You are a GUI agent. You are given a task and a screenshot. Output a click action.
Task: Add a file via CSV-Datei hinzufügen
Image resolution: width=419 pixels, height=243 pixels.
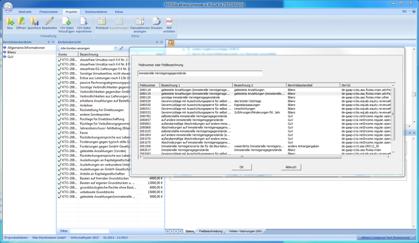point(66,21)
